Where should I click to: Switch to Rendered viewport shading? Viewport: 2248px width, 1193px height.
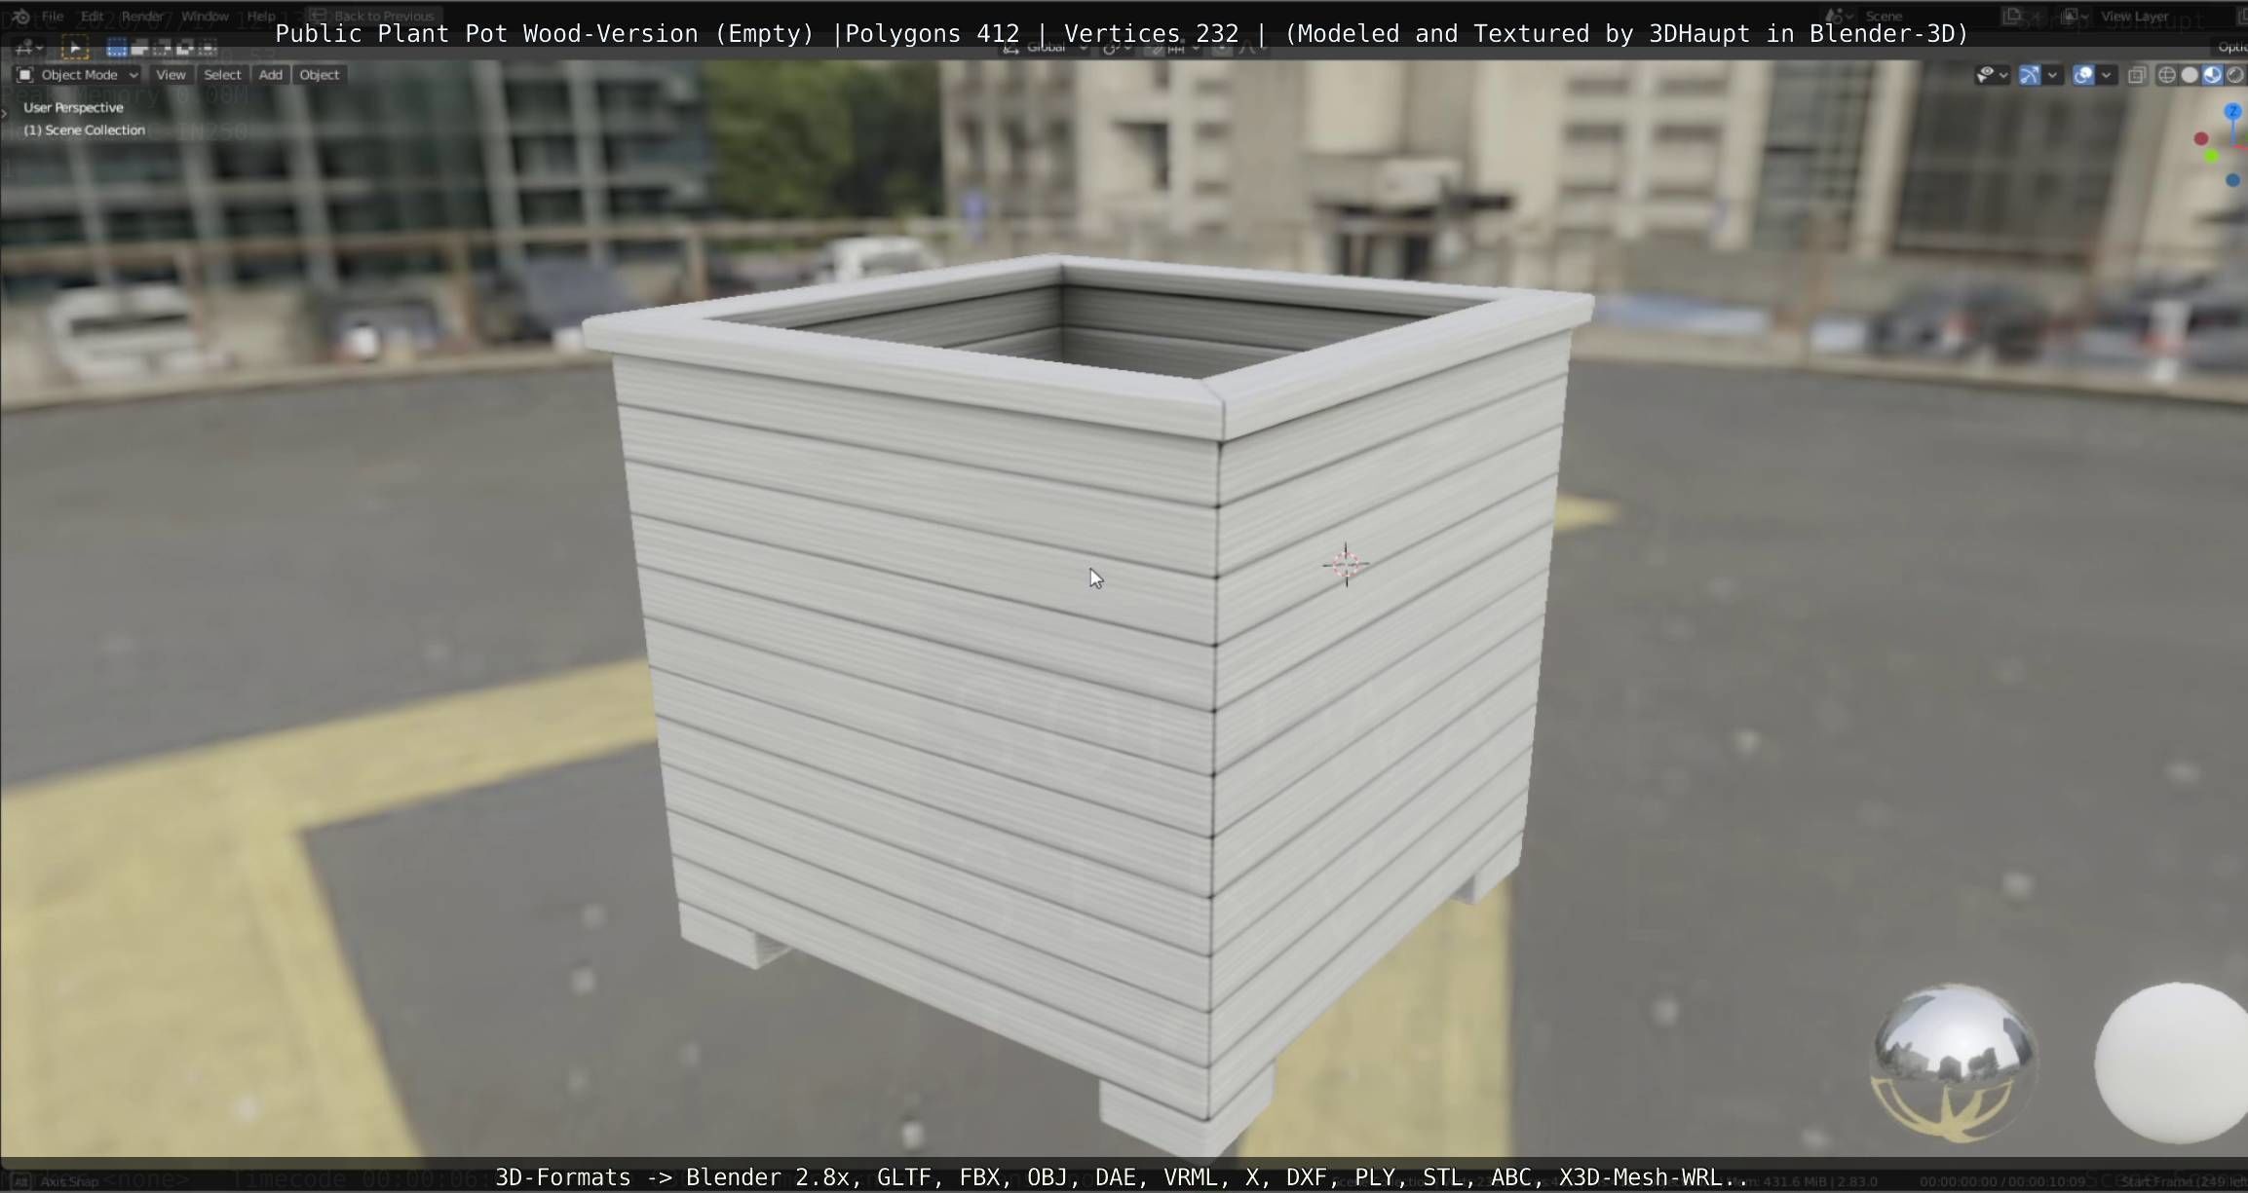coord(2235,75)
